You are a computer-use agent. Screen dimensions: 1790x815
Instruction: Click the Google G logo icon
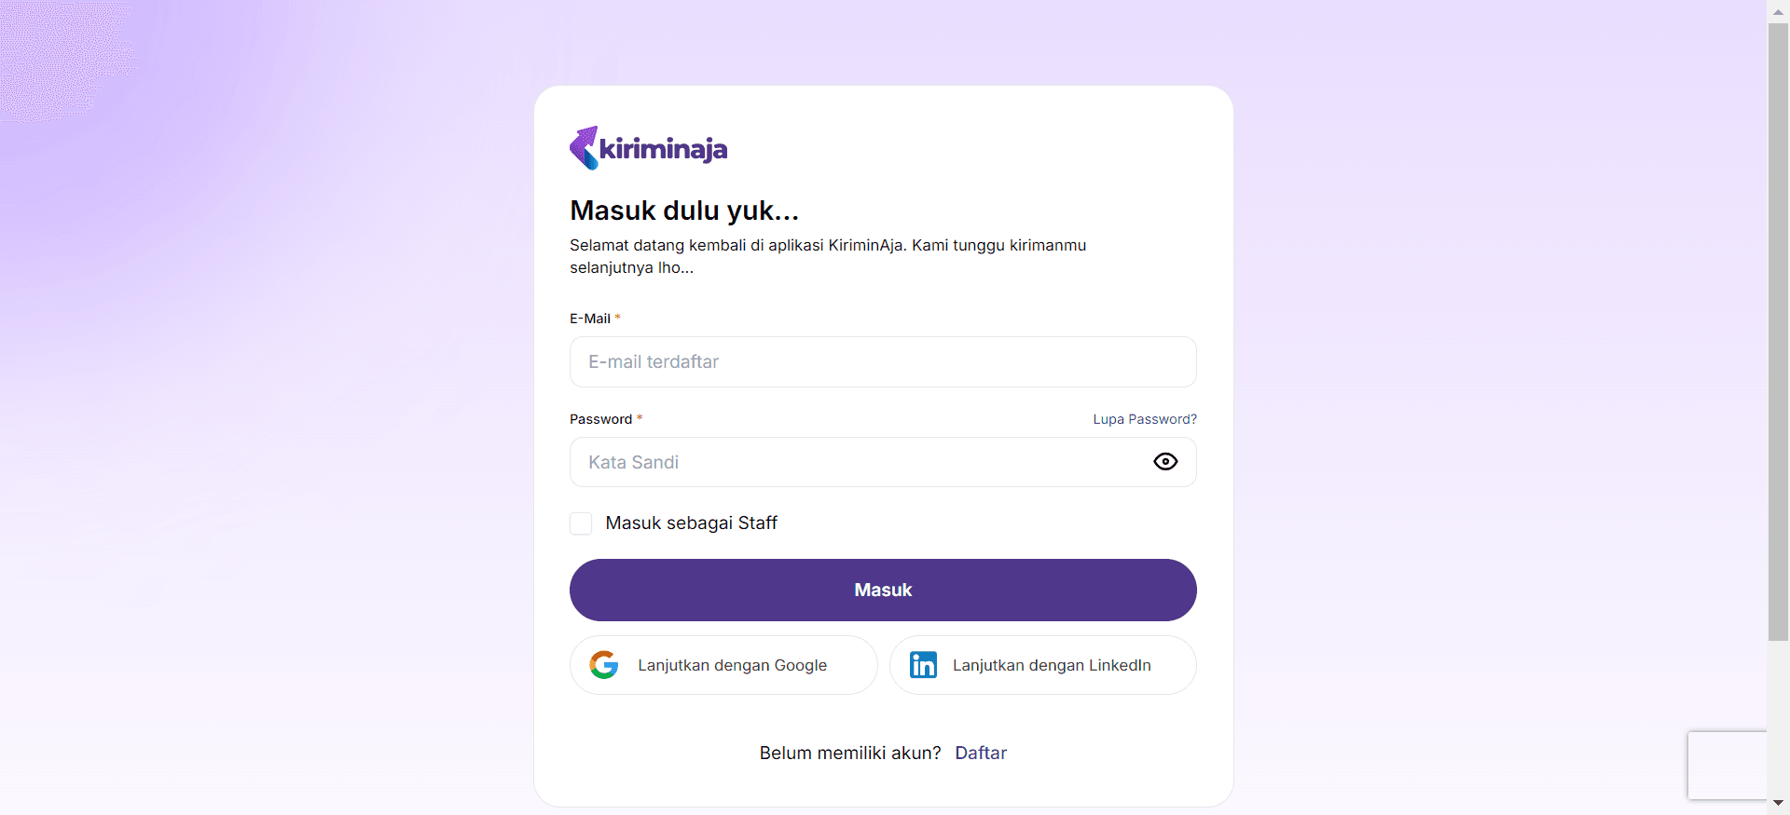604,665
